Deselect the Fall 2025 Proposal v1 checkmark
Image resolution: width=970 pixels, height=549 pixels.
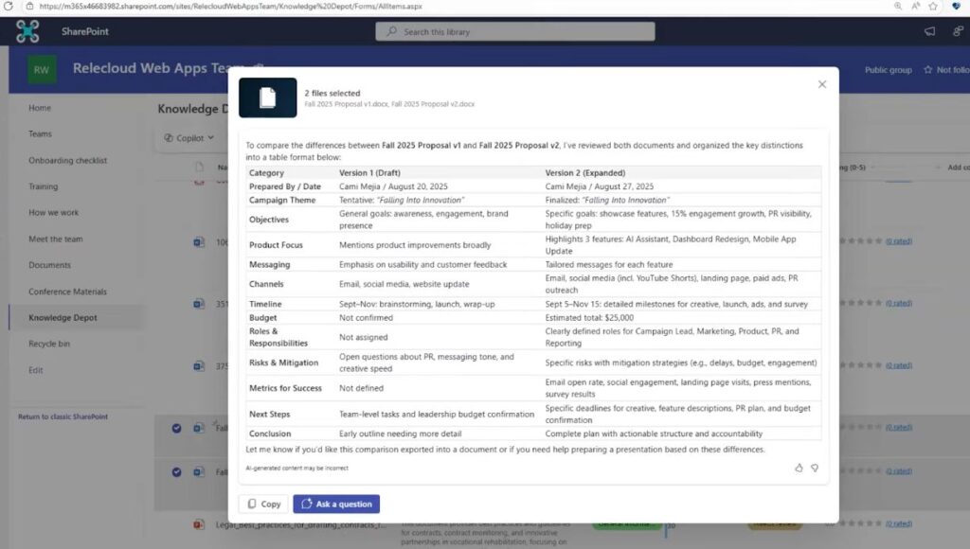[176, 428]
